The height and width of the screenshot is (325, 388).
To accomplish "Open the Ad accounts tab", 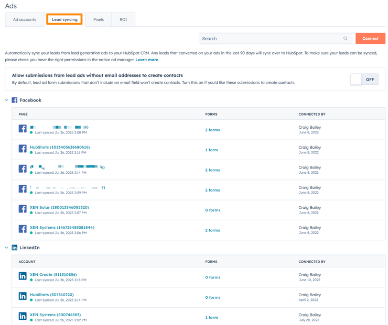I will tap(25, 19).
